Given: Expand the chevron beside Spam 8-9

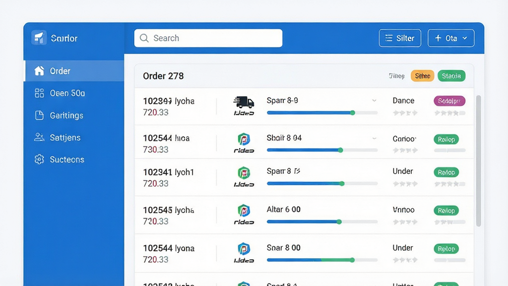Looking at the screenshot, I should tap(374, 100).
